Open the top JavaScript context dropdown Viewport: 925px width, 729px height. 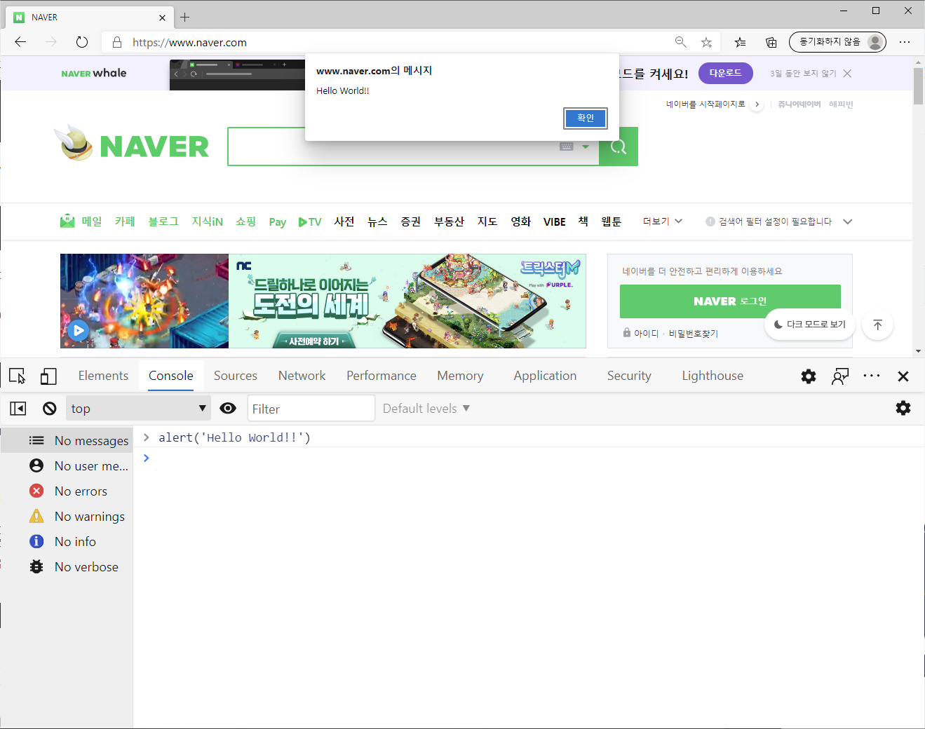(x=138, y=408)
